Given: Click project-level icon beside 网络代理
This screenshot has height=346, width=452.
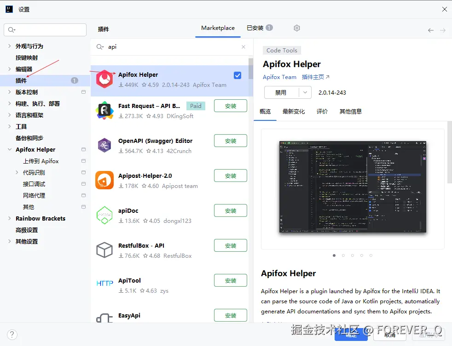Looking at the screenshot, I should (84, 195).
